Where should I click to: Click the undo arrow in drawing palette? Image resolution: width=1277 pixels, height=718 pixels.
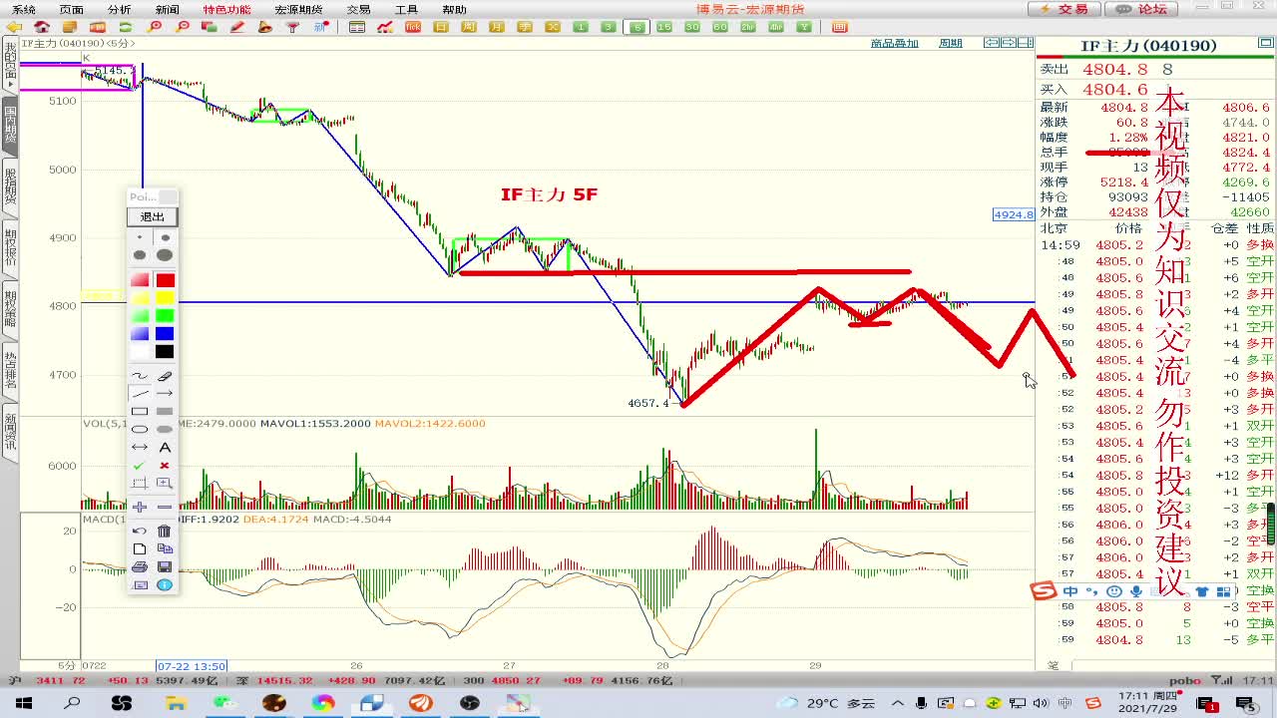pyautogui.click(x=140, y=531)
